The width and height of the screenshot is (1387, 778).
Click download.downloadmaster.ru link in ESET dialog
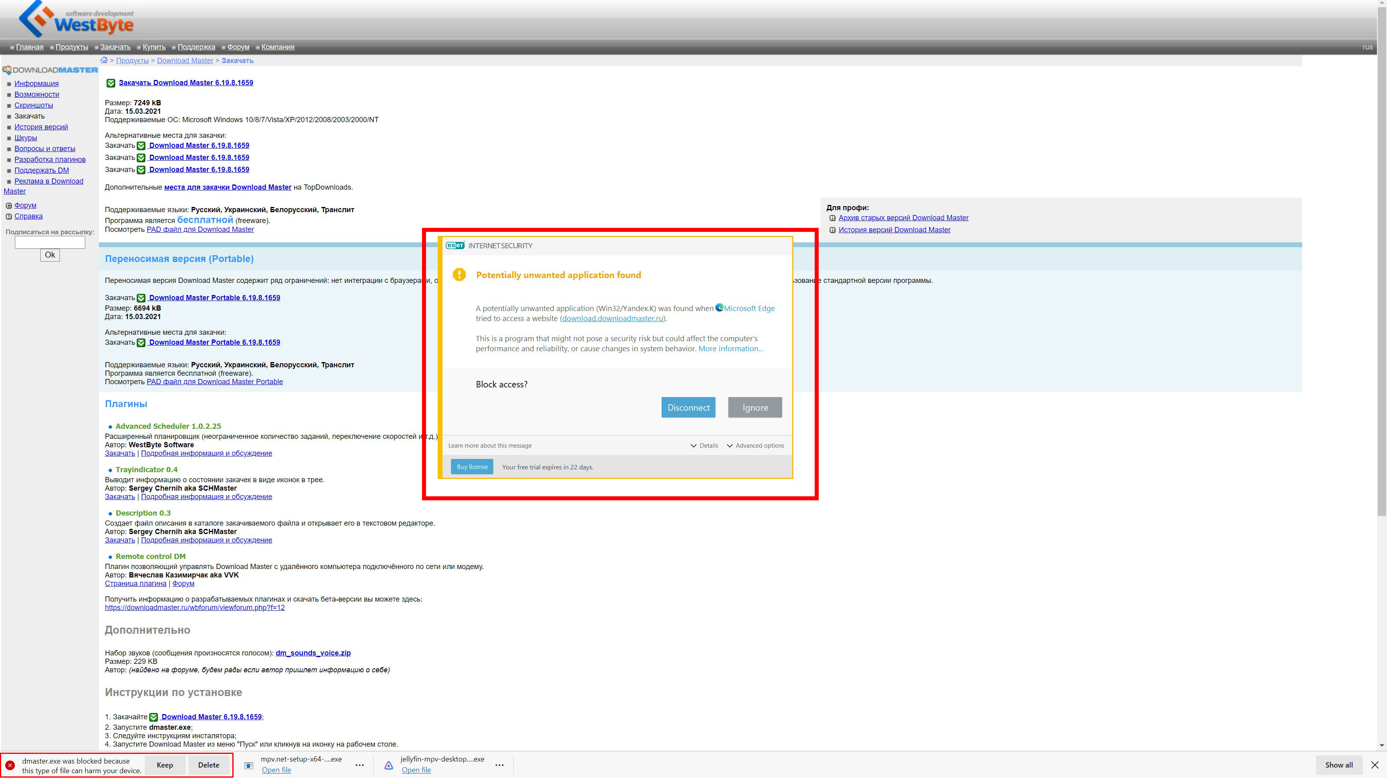(613, 318)
